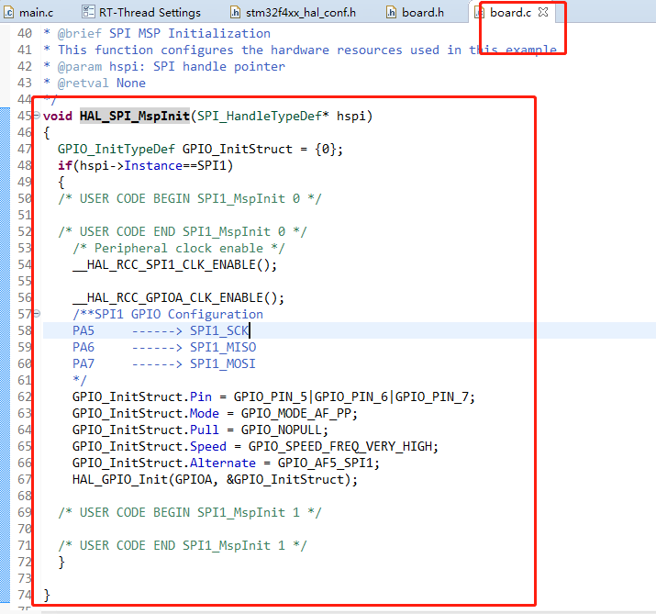
Task: Click the HAL_GPIO_Init call on line 67
Action: pos(215,480)
